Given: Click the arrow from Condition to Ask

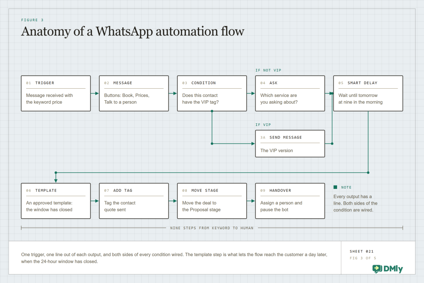Looking at the screenshot, I should (x=251, y=93).
